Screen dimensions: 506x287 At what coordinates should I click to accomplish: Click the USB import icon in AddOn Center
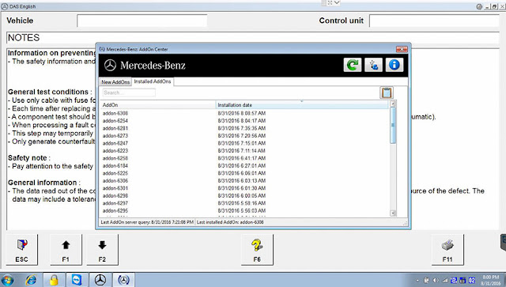[x=373, y=65]
